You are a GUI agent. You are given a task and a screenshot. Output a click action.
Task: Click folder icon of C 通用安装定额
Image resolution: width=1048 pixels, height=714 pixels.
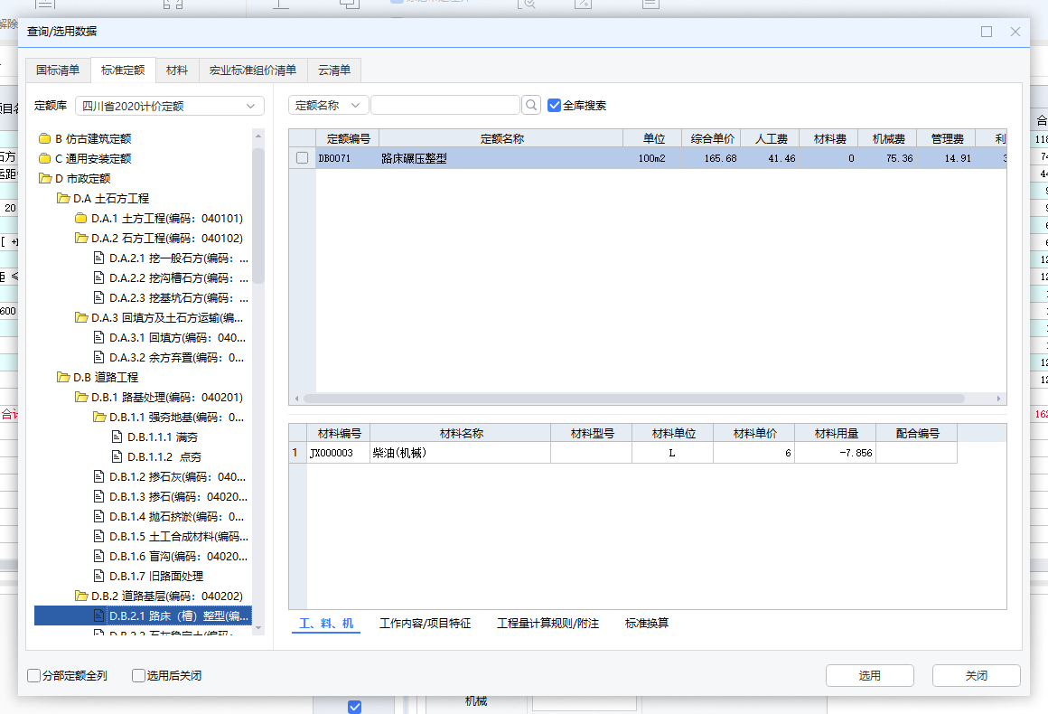click(45, 158)
